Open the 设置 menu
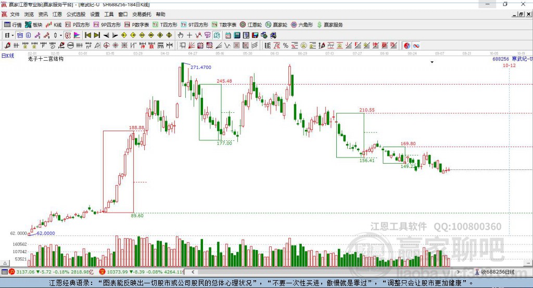Image resolution: width=533 pixels, height=288 pixels. (95, 14)
